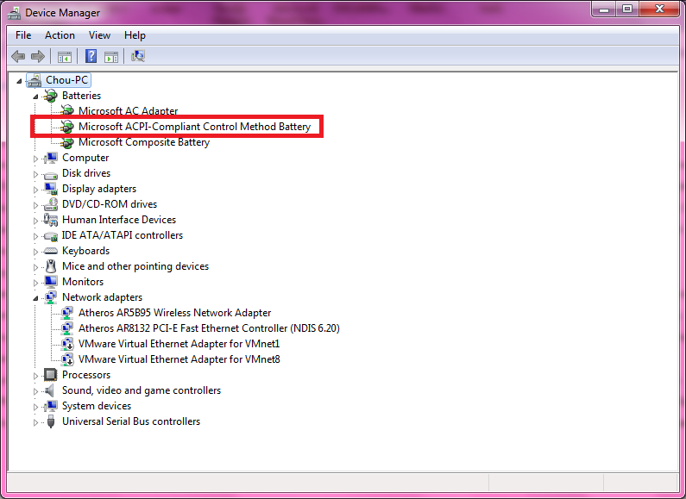Expand the Display adapters node
The image size is (686, 499).
(35, 190)
